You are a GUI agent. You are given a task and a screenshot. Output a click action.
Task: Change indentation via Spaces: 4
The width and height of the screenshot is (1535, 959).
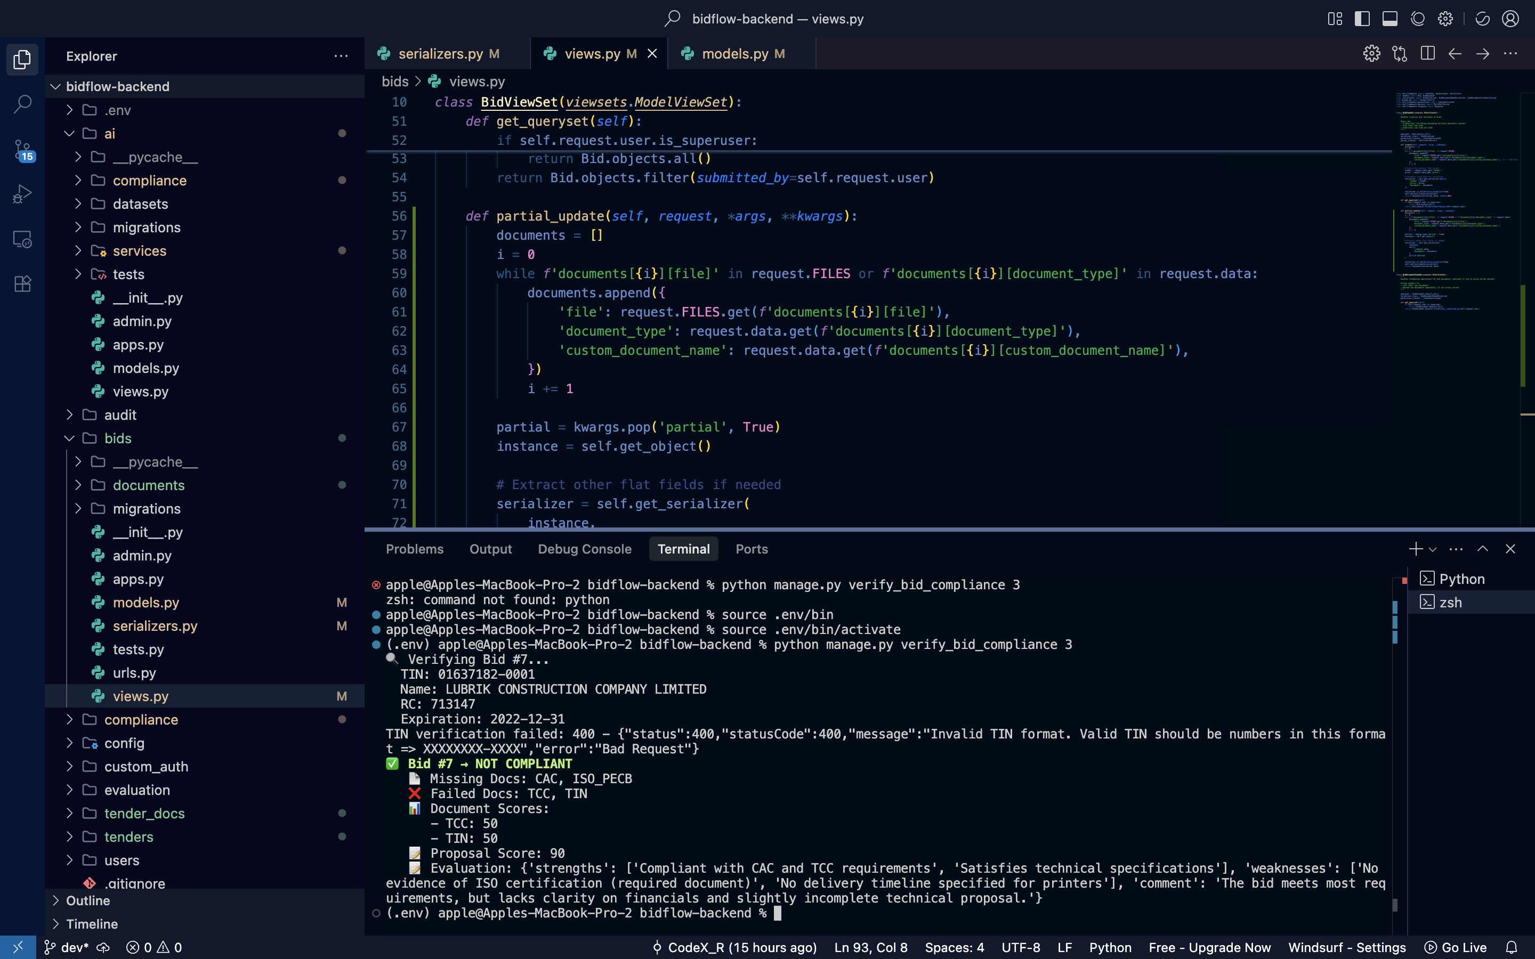(x=954, y=948)
